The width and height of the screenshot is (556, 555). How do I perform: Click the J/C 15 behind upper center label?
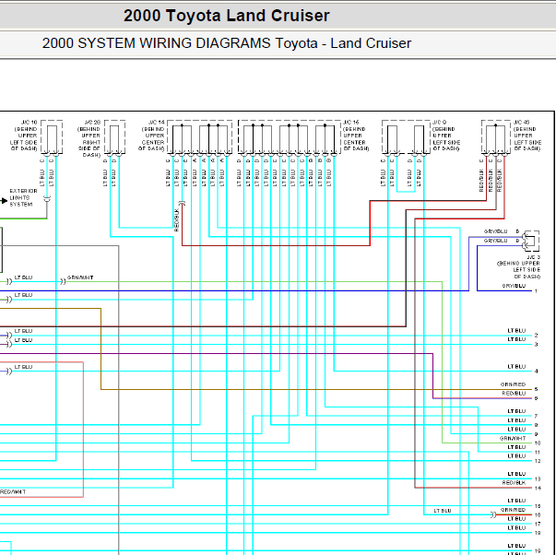(356, 136)
